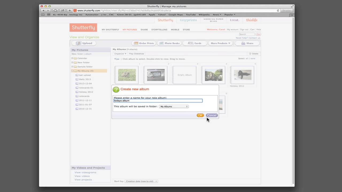Open the Sort by Creation date dropdown
The width and height of the screenshot is (342, 192).
141,181
